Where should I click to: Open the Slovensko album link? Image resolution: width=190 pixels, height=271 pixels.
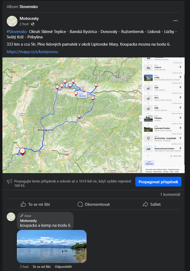28,7
